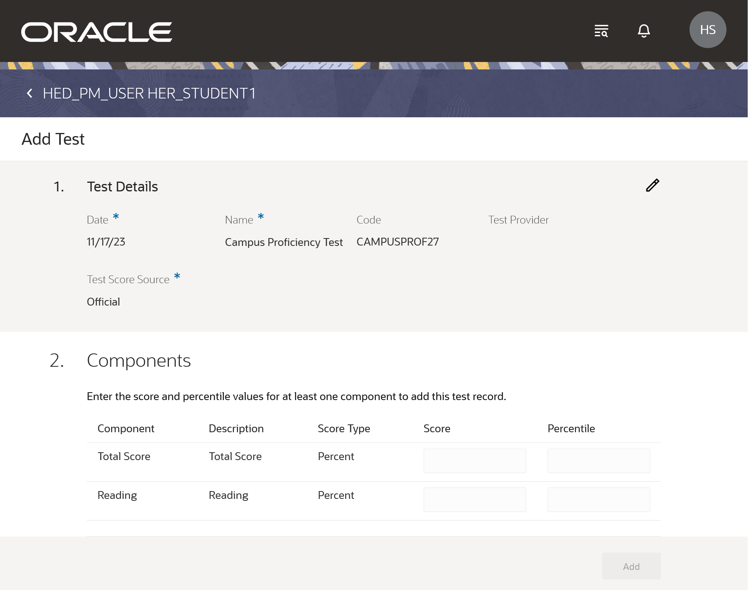754x595 pixels.
Task: Click the Reading score input field
Action: click(x=474, y=500)
